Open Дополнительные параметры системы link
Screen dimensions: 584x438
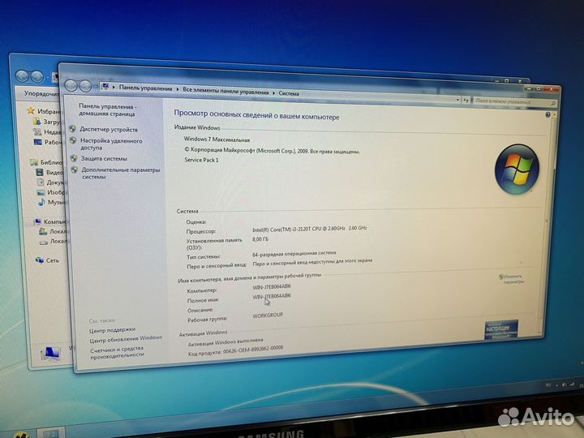click(x=120, y=174)
